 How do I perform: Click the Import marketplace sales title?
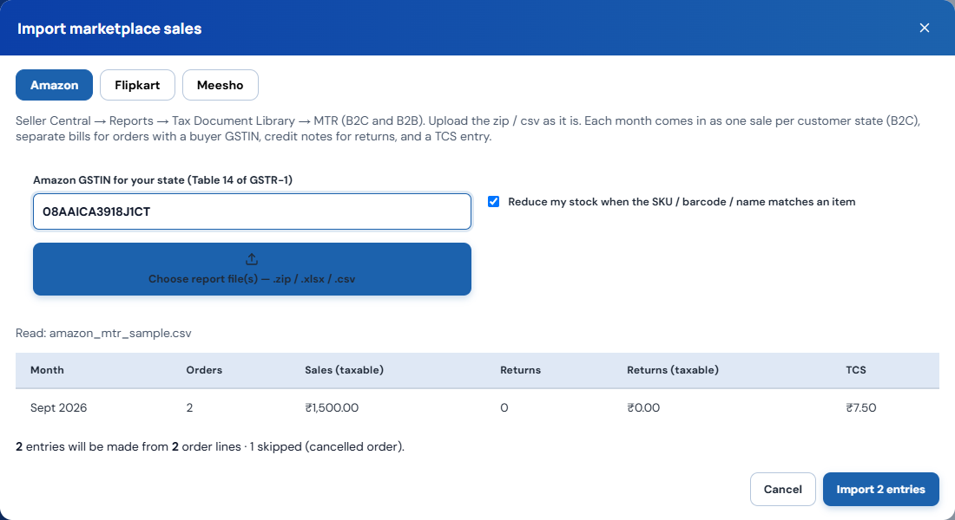click(x=109, y=29)
